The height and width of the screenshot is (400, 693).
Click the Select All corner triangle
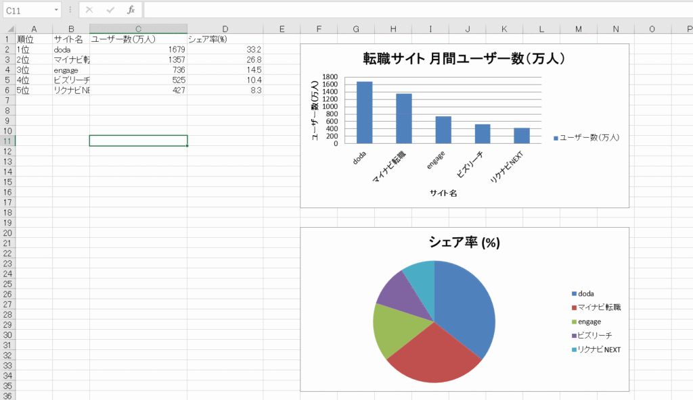point(11,29)
